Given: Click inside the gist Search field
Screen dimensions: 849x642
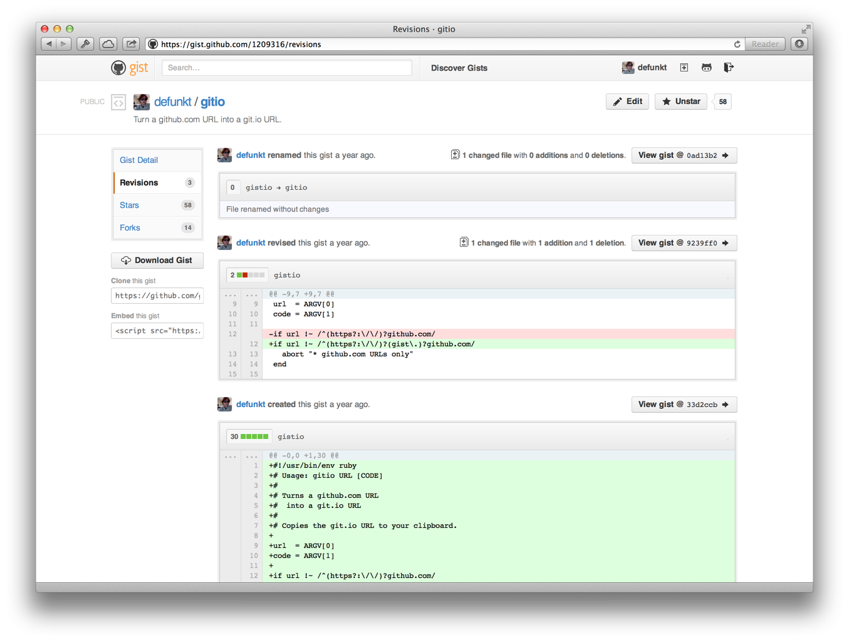Looking at the screenshot, I should coord(286,67).
